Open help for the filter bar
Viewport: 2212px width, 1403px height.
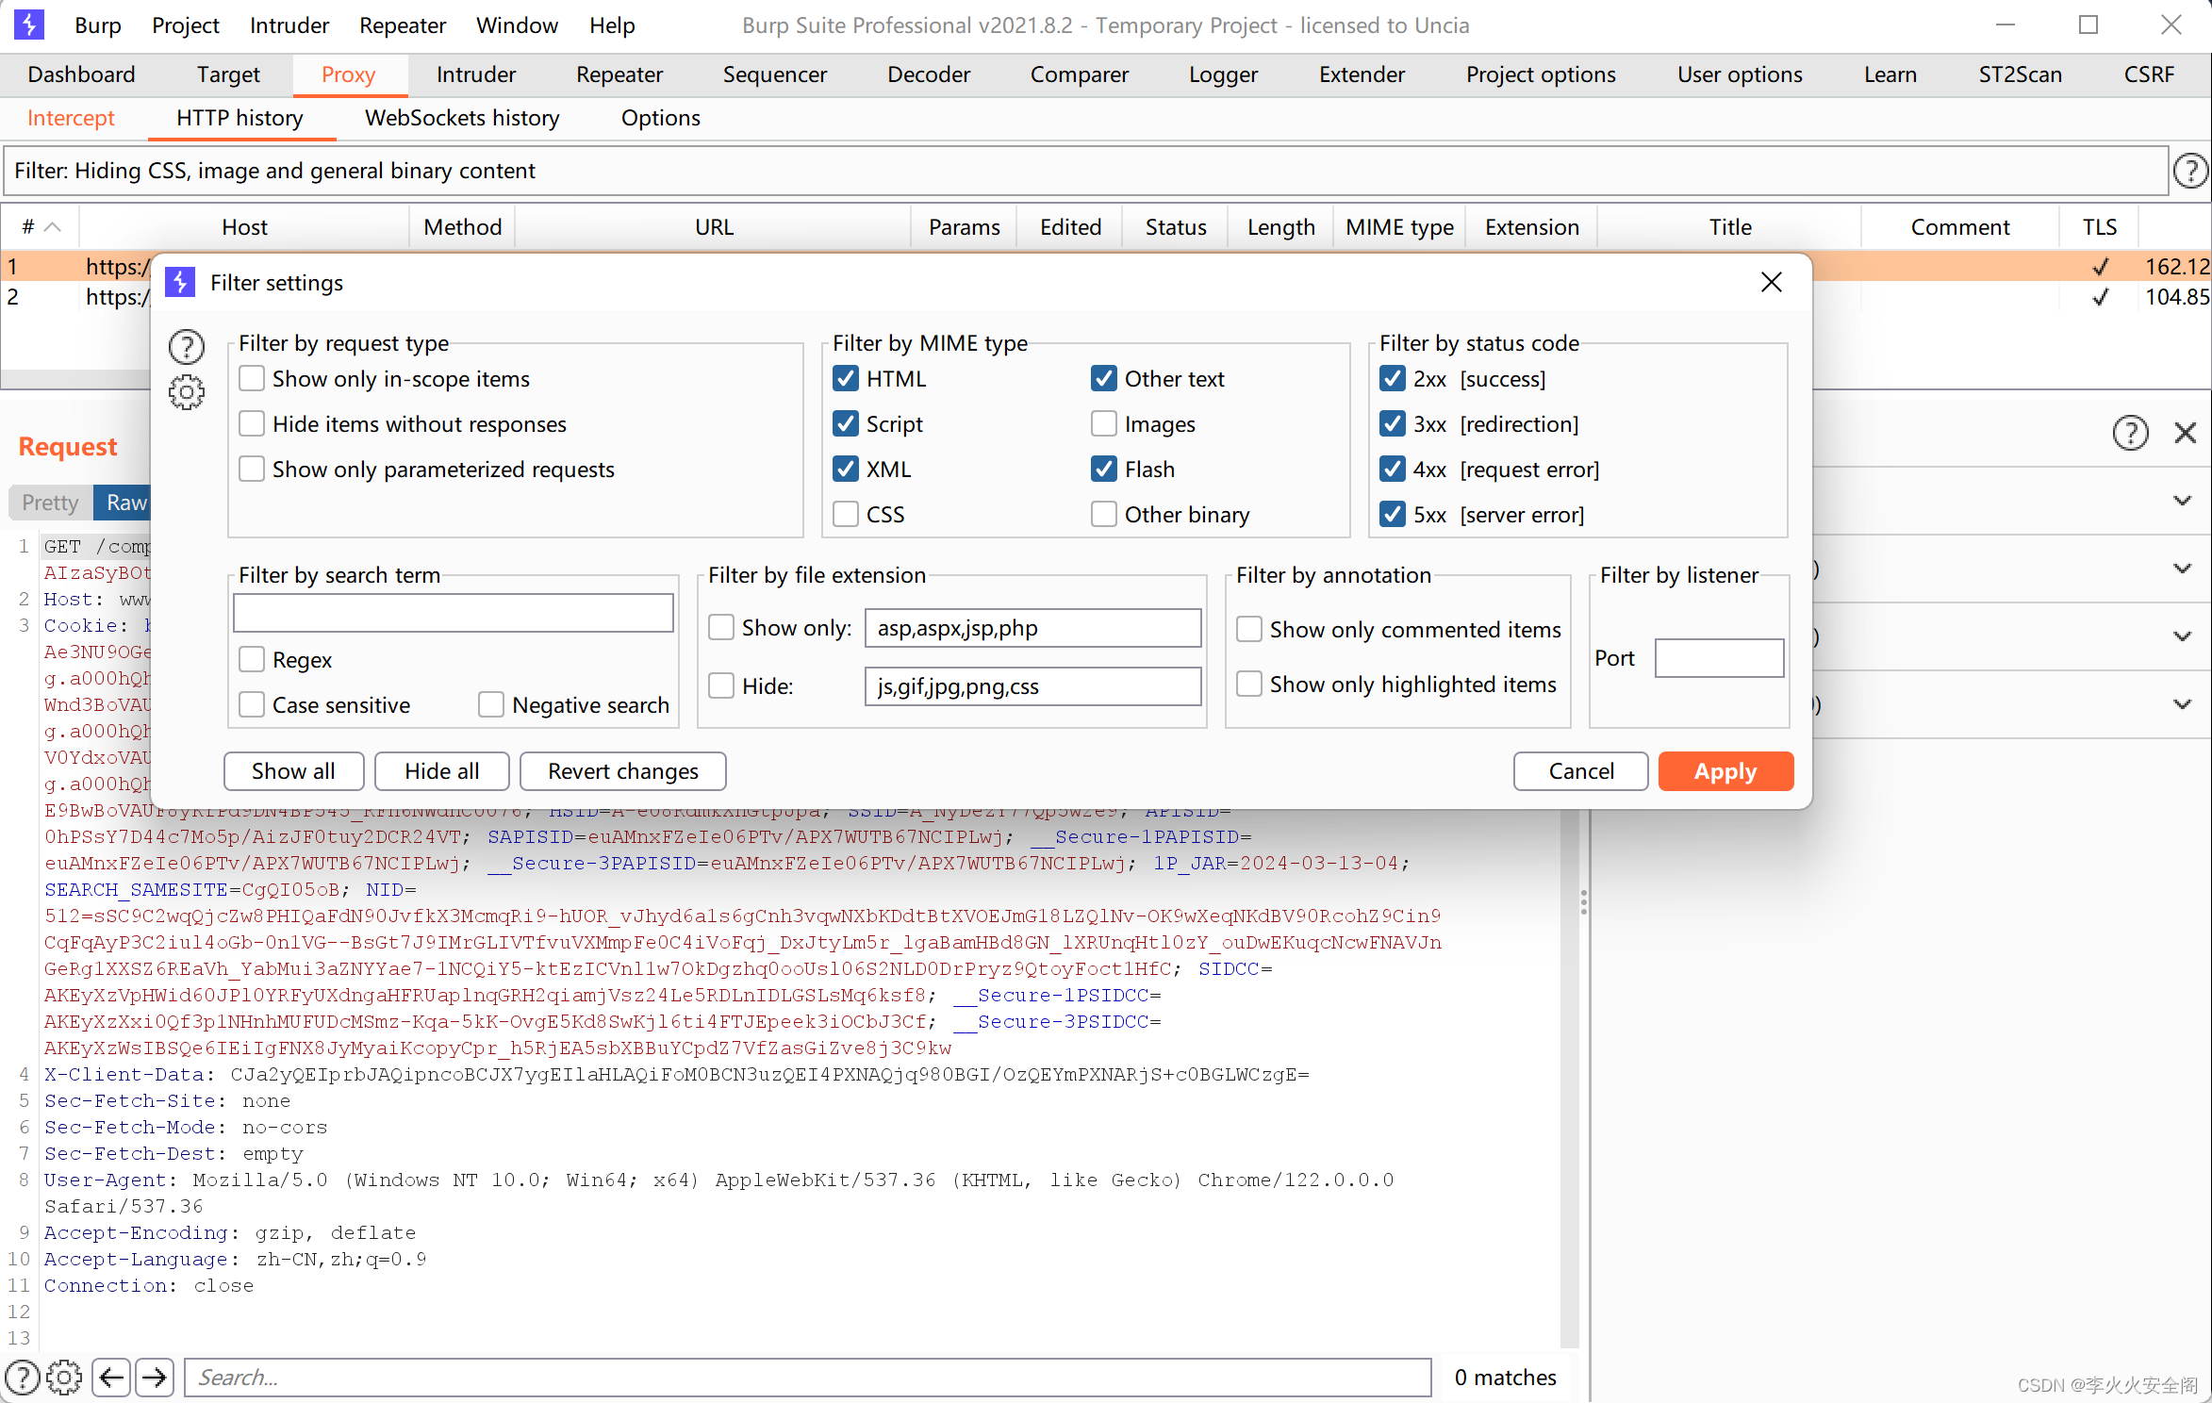tap(2189, 171)
